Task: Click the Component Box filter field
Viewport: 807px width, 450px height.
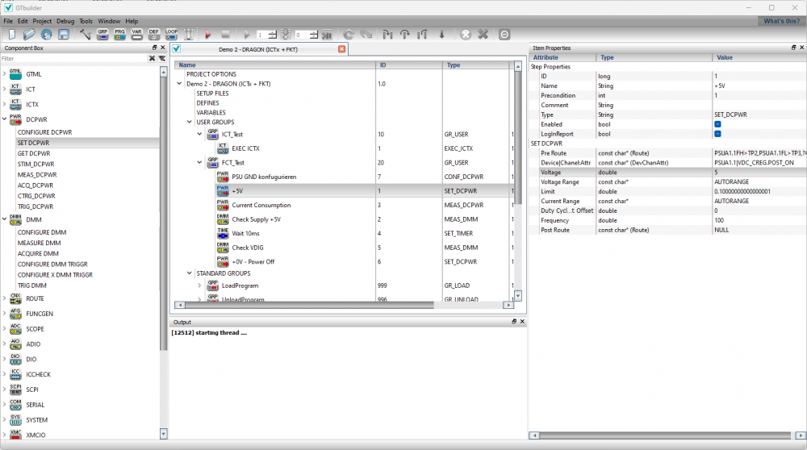Action: [x=73, y=58]
